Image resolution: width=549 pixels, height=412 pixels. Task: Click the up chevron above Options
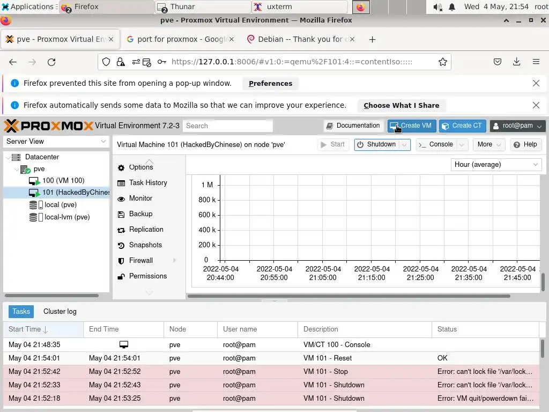(x=149, y=161)
